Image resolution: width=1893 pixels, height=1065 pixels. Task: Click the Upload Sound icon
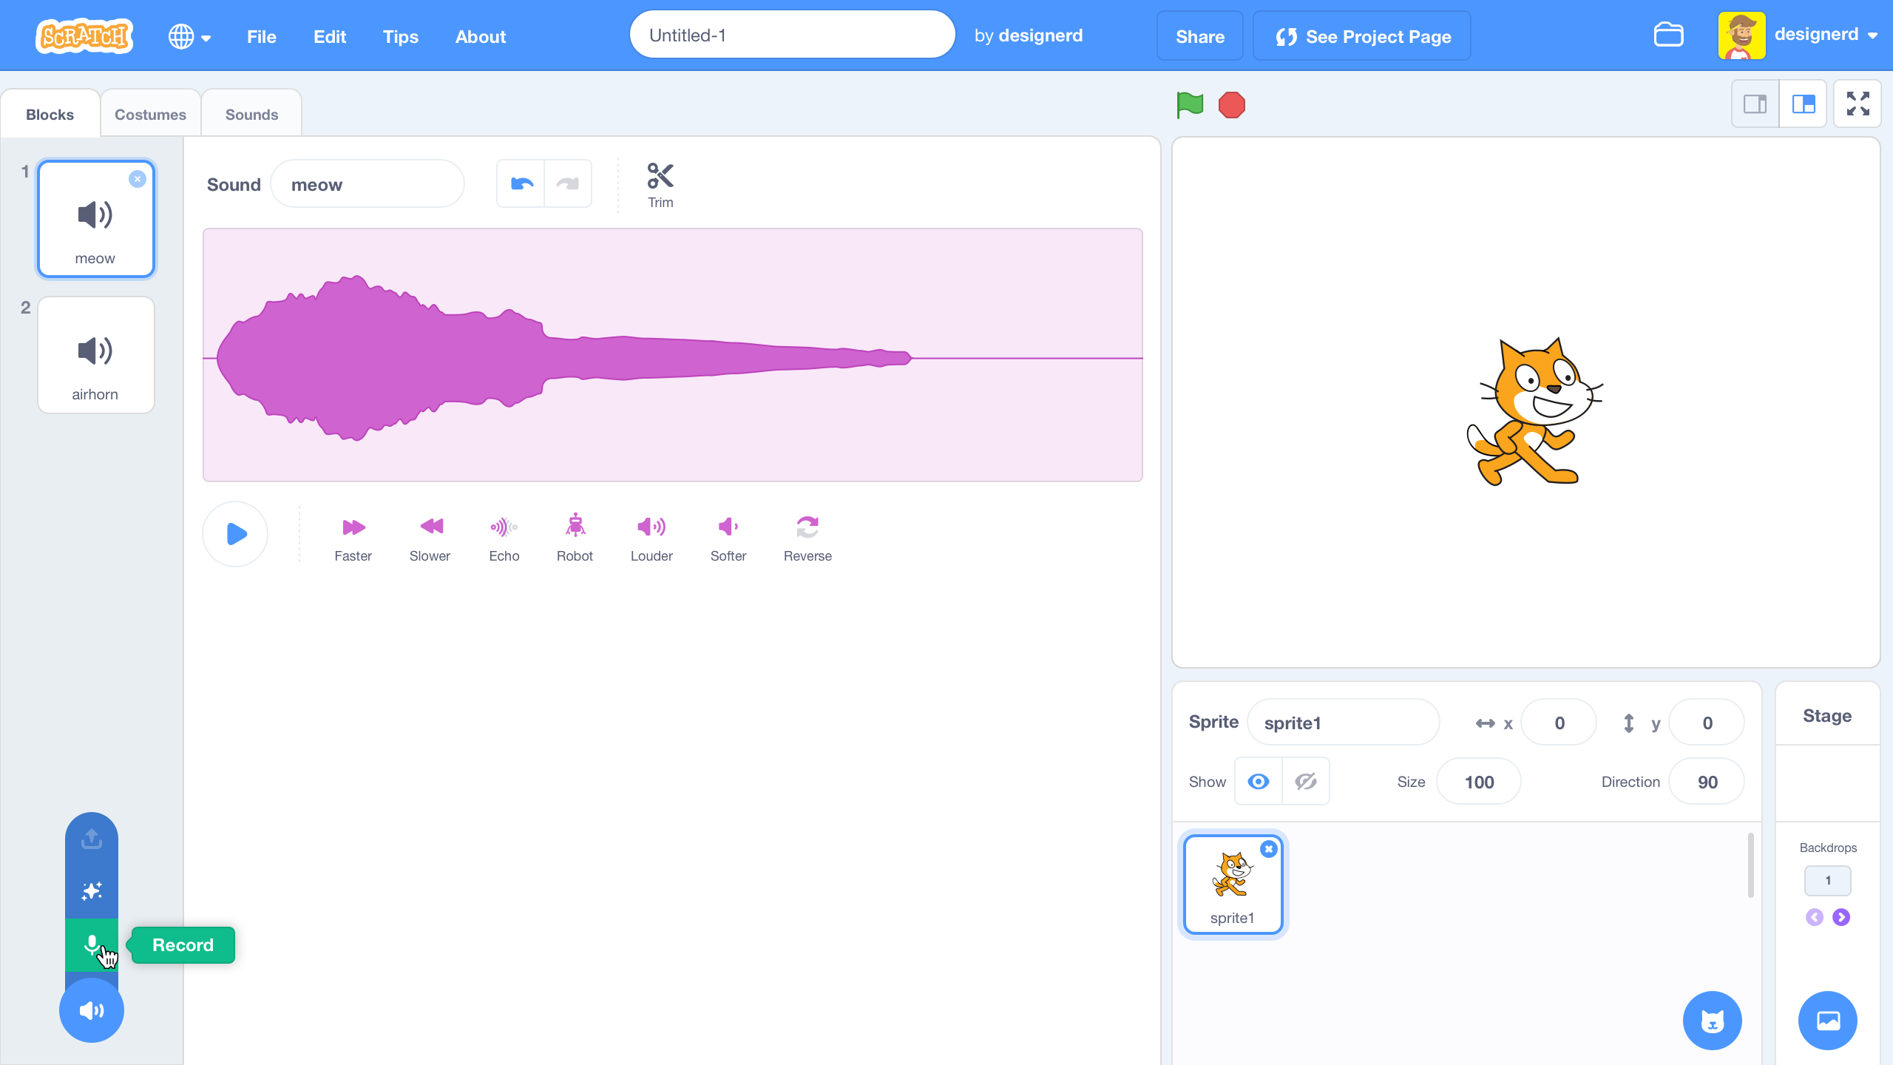[92, 839]
